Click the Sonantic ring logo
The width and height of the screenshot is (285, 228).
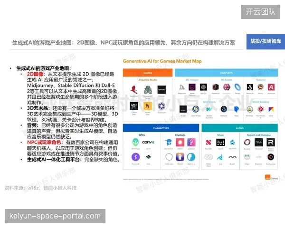(247, 142)
